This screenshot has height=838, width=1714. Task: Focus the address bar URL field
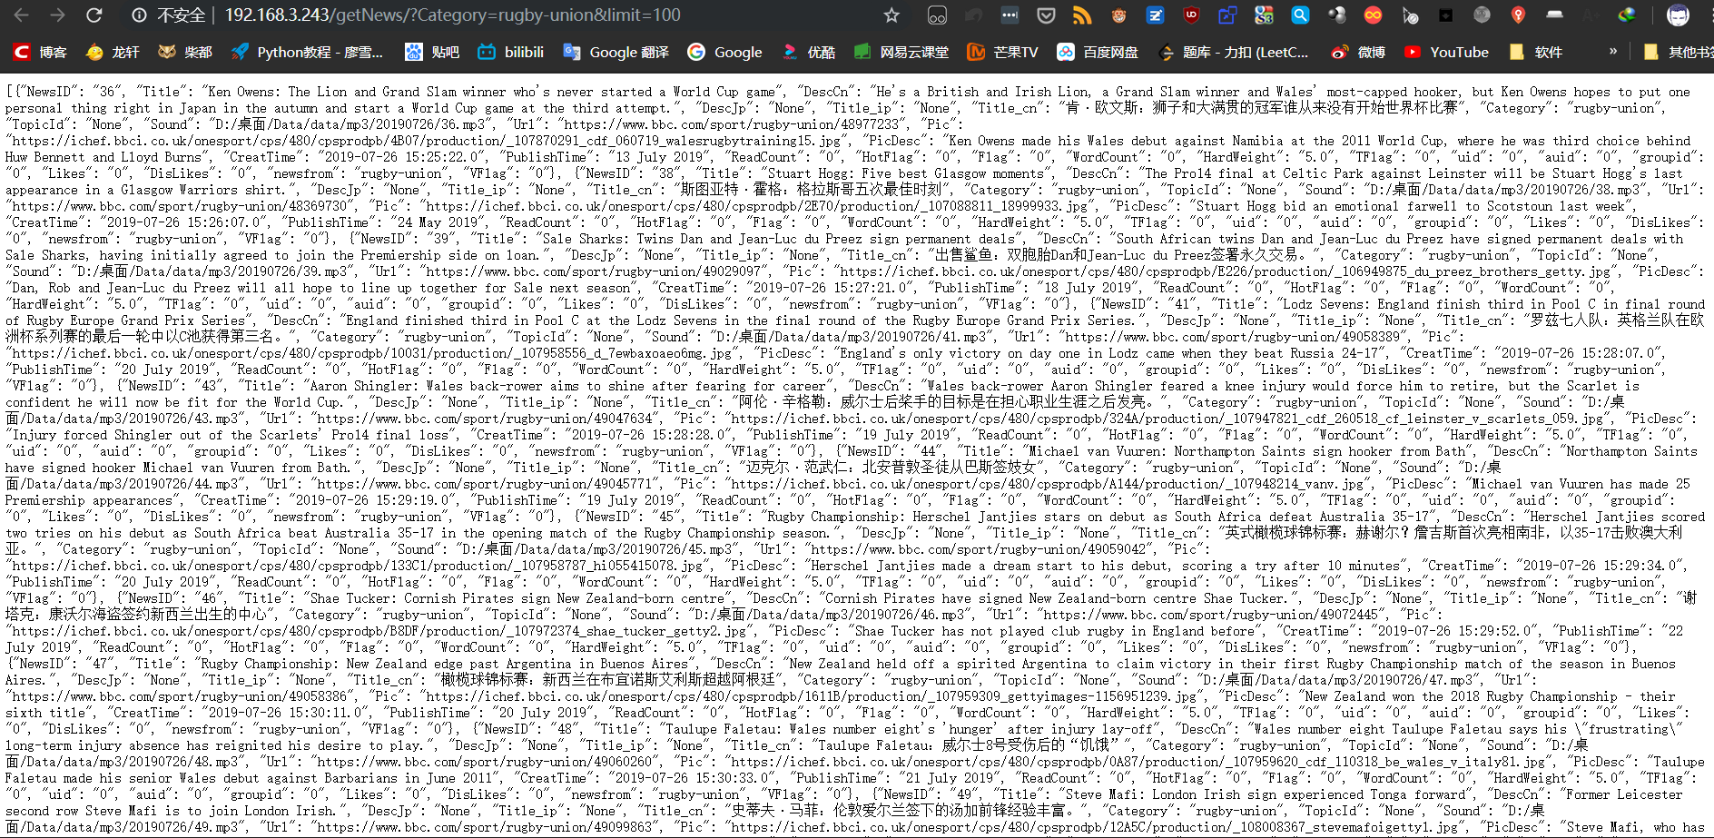point(452,15)
